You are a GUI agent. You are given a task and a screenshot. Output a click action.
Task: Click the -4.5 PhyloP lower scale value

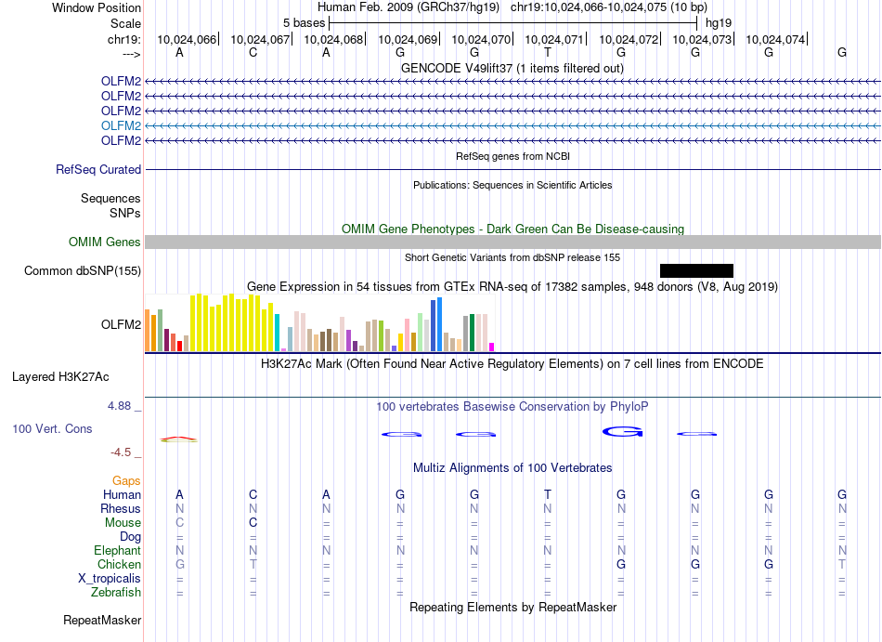[x=121, y=452]
